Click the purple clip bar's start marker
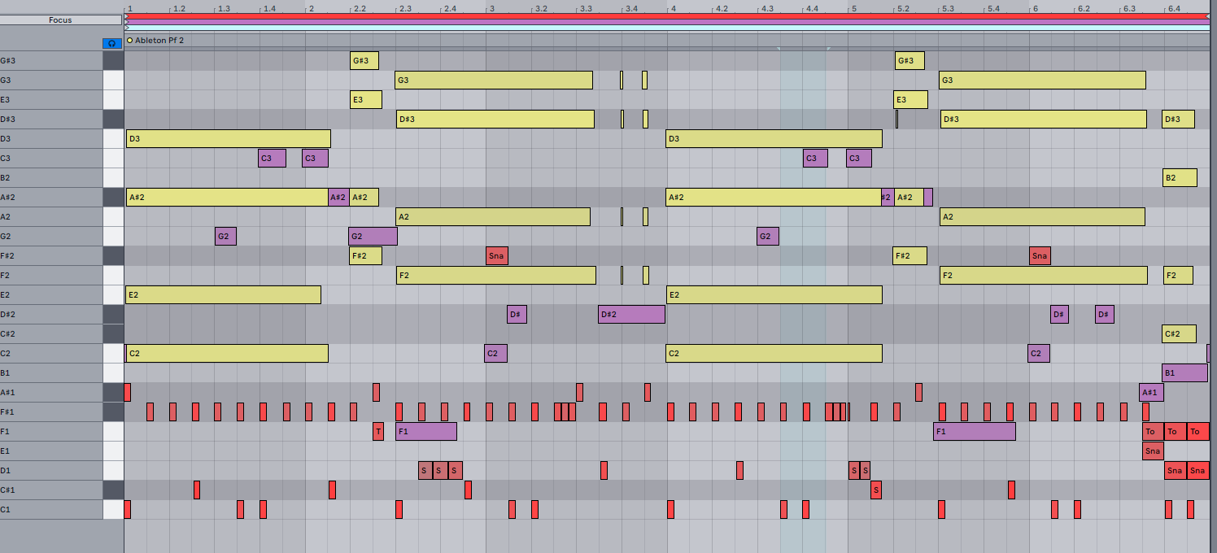This screenshot has height=553, width=1217. [128, 22]
